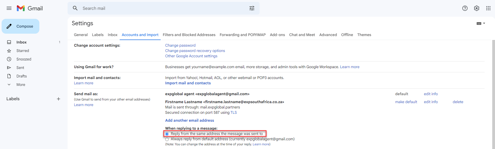Image resolution: width=495 pixels, height=149 pixels.
Task: Open the Google apps grid
Action: [488, 8]
